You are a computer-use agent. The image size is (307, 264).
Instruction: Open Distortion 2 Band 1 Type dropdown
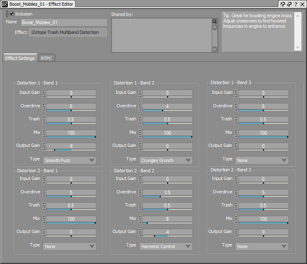pos(69,246)
